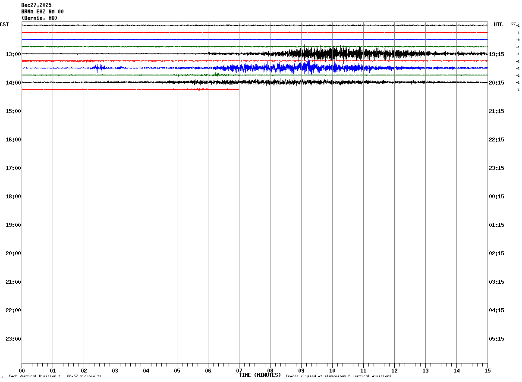Click the CST timezone label
This screenshot has width=522, height=382.
[4, 25]
